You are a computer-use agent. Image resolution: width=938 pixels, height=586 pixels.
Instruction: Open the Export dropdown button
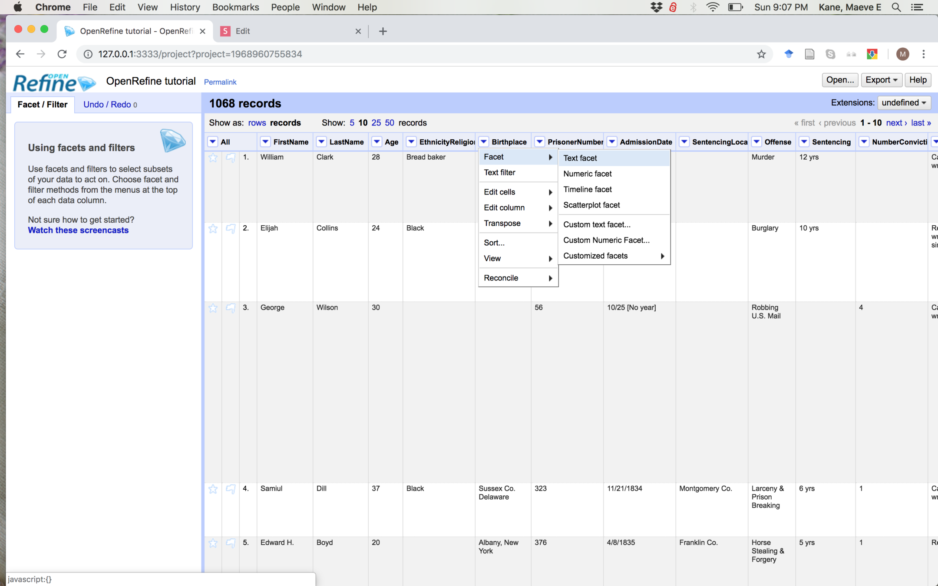pos(881,80)
